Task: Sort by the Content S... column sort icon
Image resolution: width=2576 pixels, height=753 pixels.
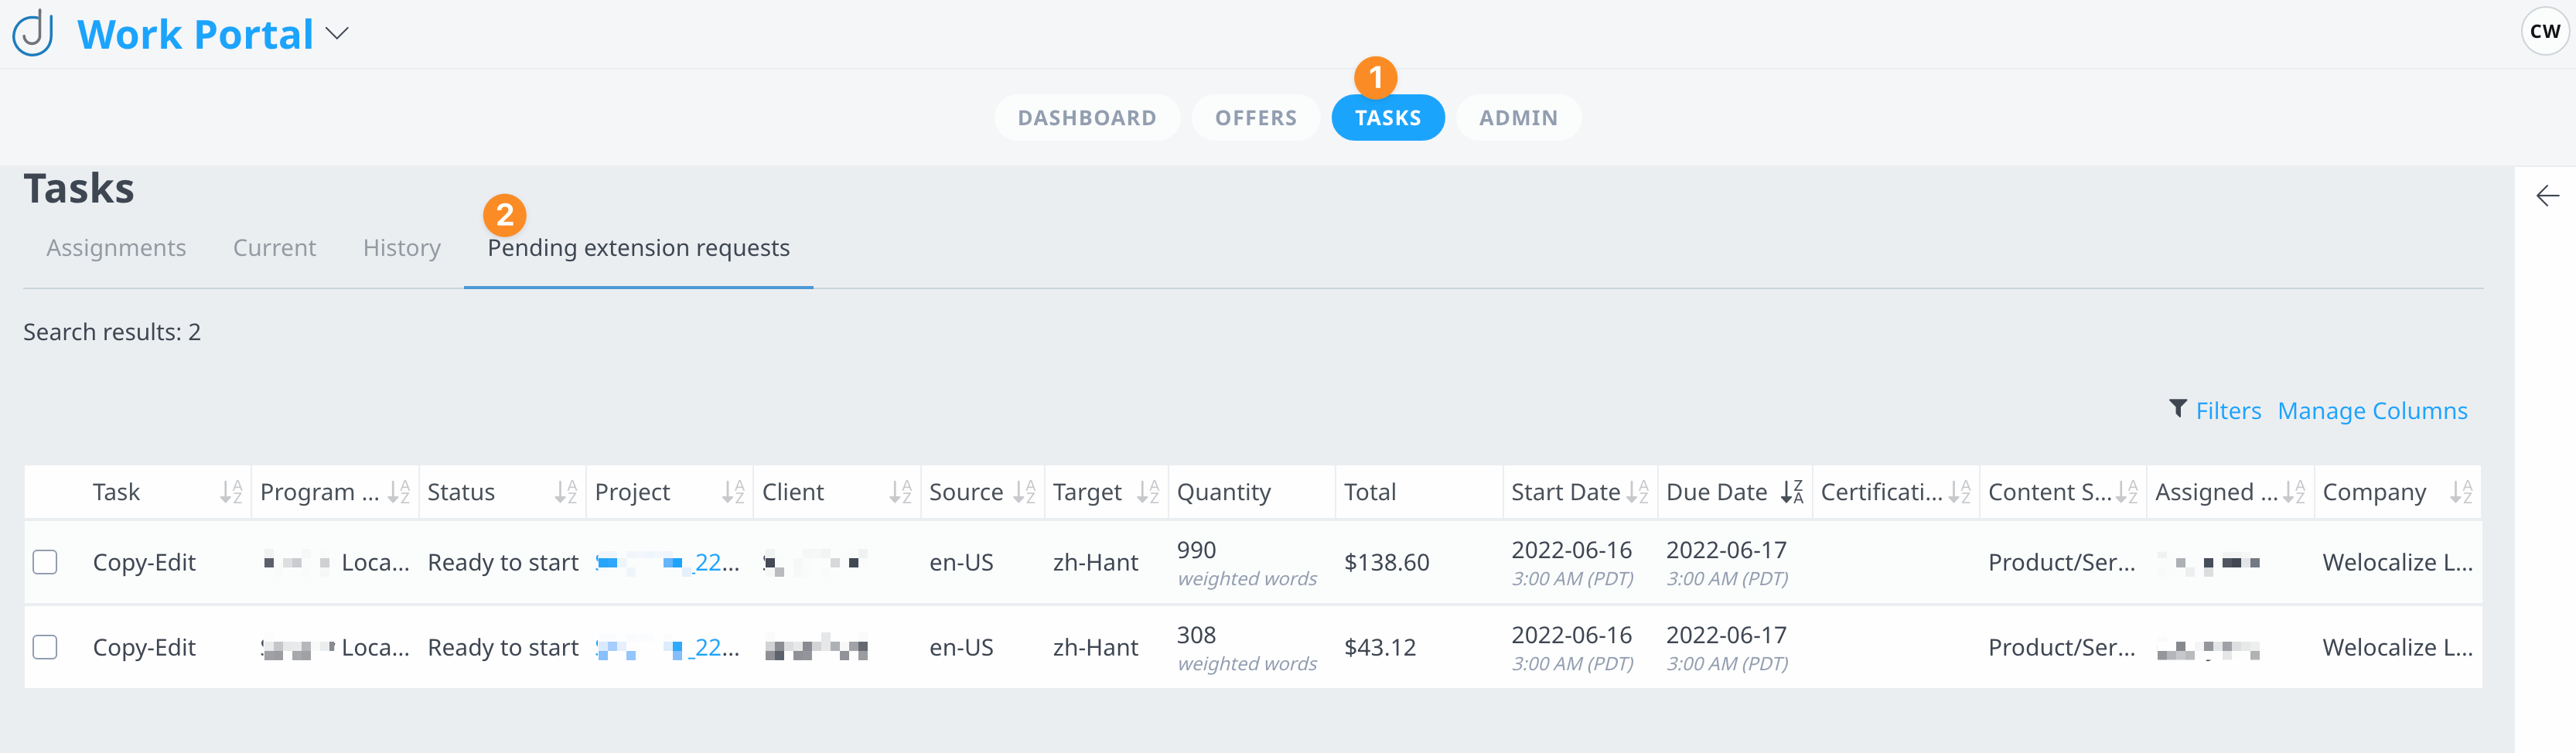Action: (2126, 492)
